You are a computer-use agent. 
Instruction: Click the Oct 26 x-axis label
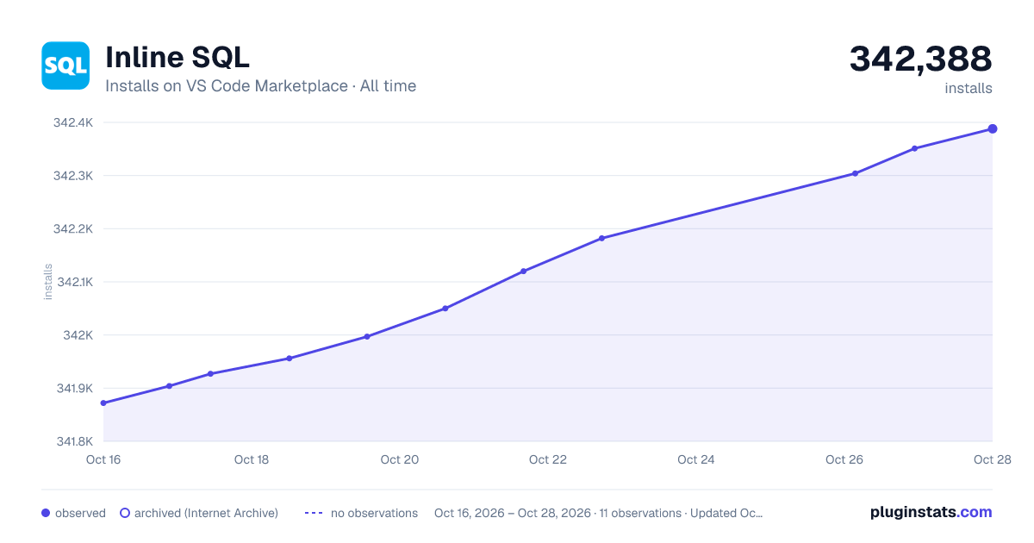tap(844, 459)
